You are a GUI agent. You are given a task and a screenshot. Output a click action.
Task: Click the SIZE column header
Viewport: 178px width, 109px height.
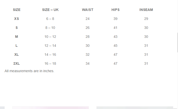(17, 10)
